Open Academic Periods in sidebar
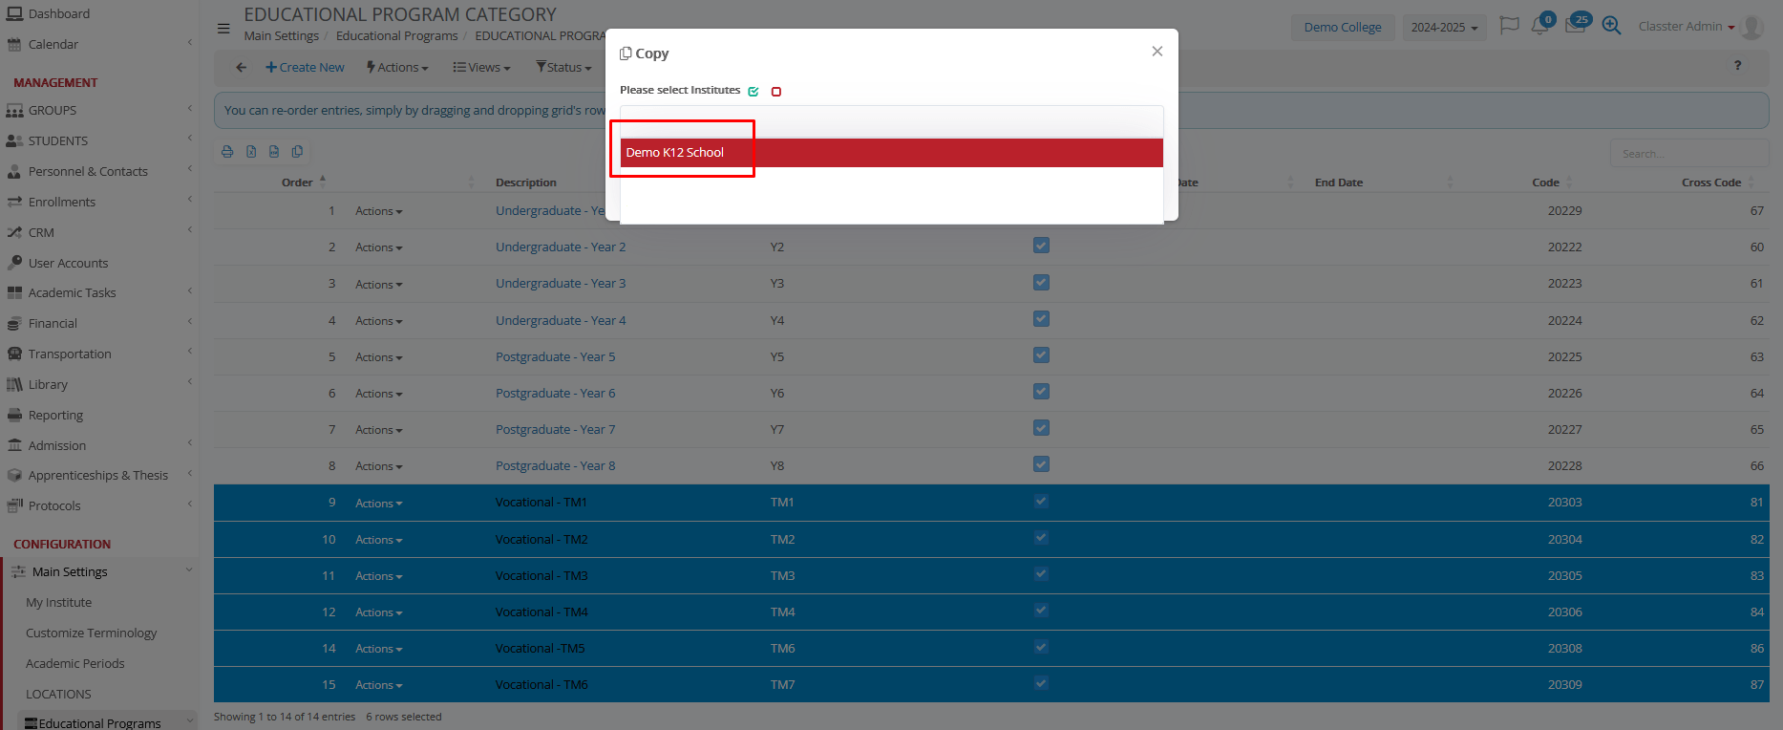 tap(75, 663)
